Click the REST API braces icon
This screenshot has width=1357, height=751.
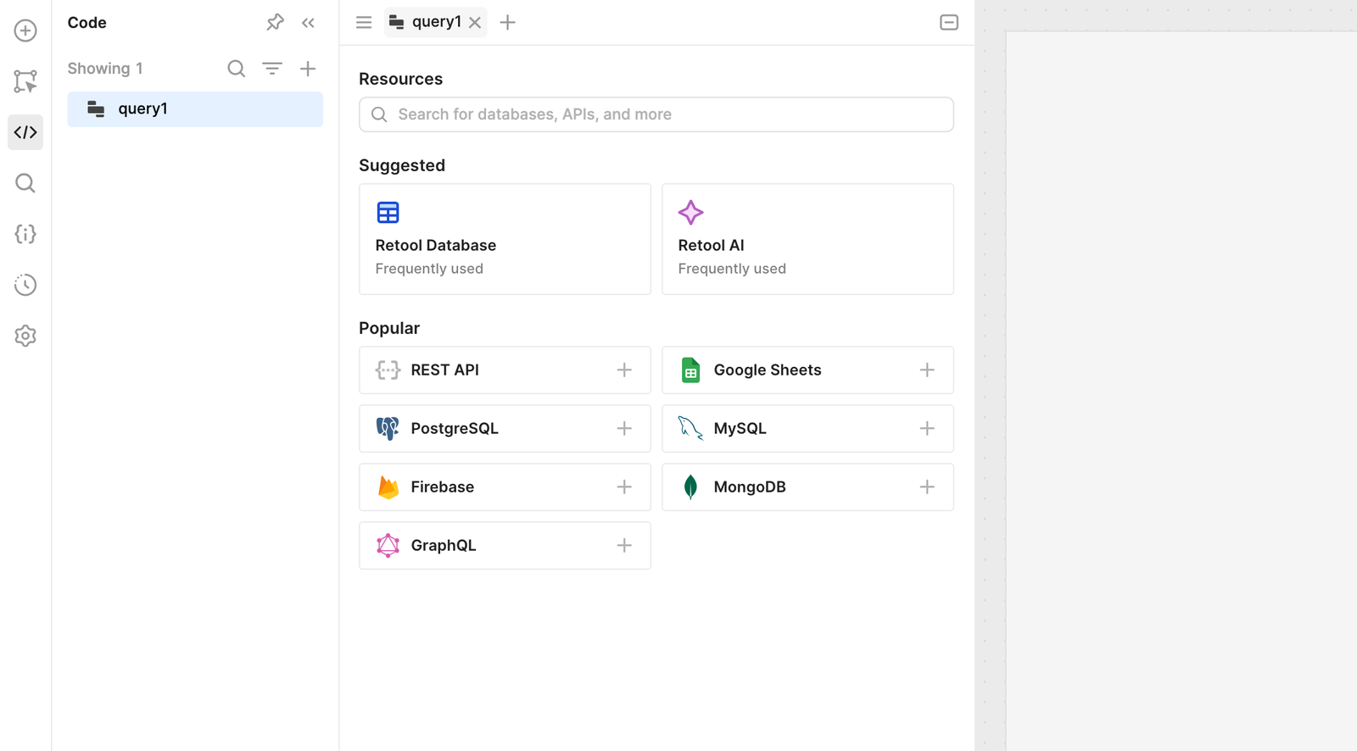388,370
